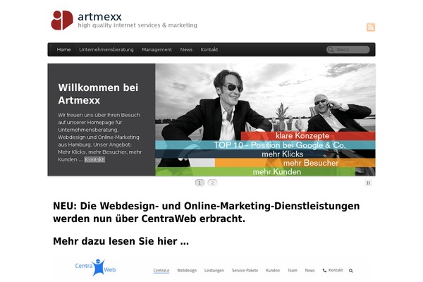The height and width of the screenshot is (282, 423).
Task: Open Team in the CentraWeb menu
Action: coord(292,271)
